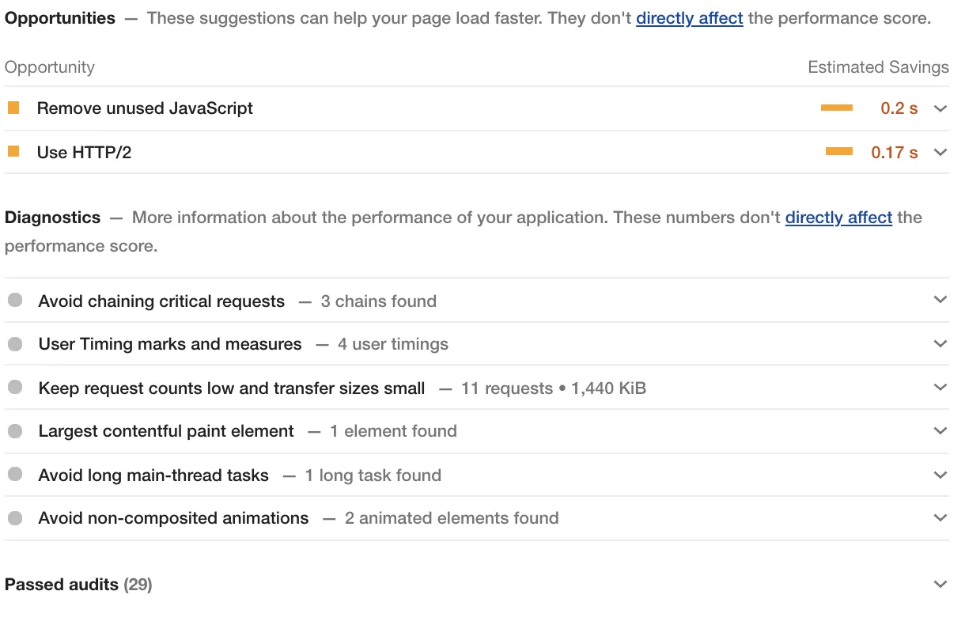965x625 pixels.
Task: Expand Avoid chaining critical requests chevron
Action: 940,300
